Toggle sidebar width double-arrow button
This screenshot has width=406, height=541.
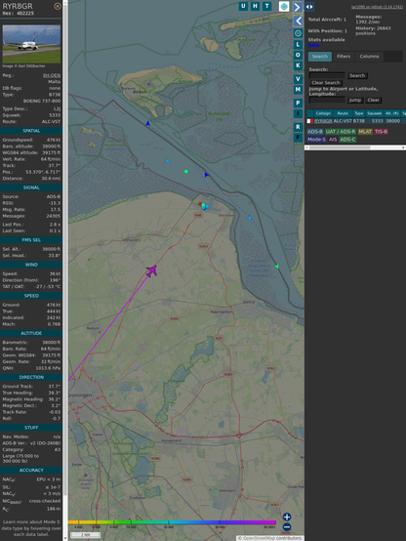pyautogui.click(x=309, y=7)
